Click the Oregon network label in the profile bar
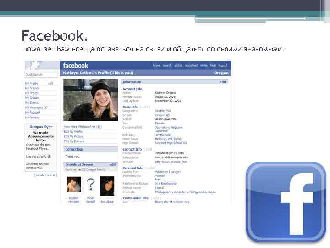 tap(221, 73)
